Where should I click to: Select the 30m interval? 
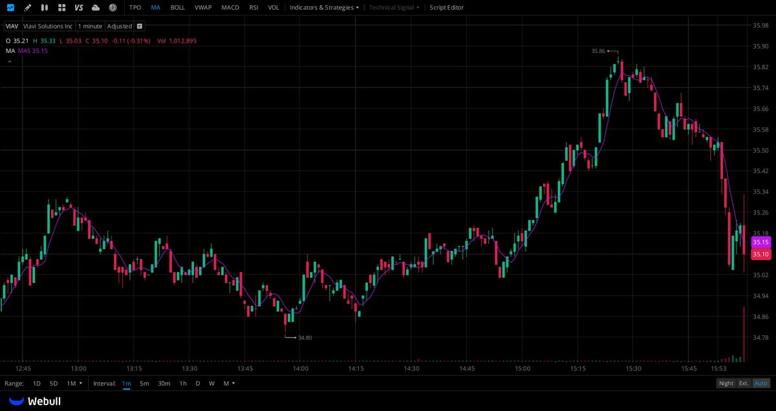164,383
